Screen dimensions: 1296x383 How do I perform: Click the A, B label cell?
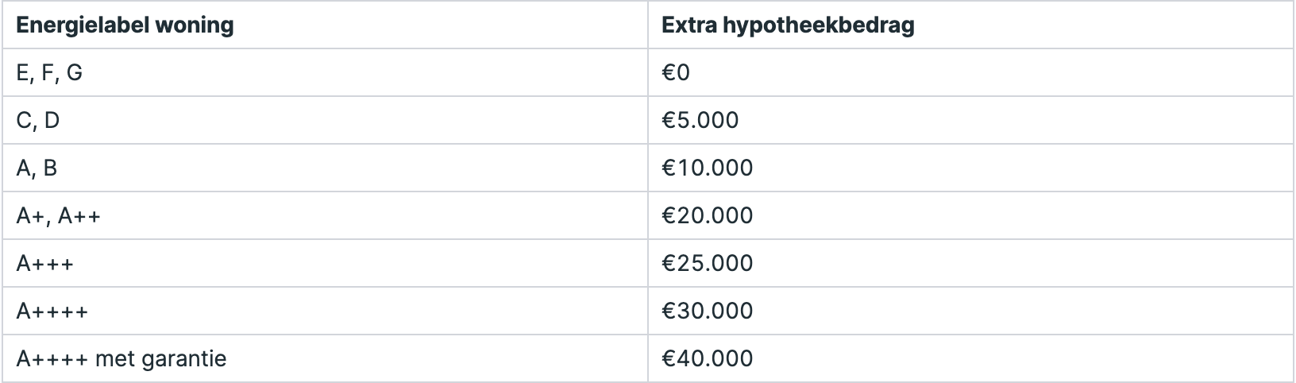point(324,168)
